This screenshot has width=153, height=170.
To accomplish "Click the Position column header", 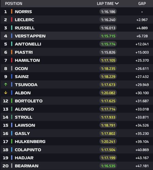I will (x=14, y=3).
